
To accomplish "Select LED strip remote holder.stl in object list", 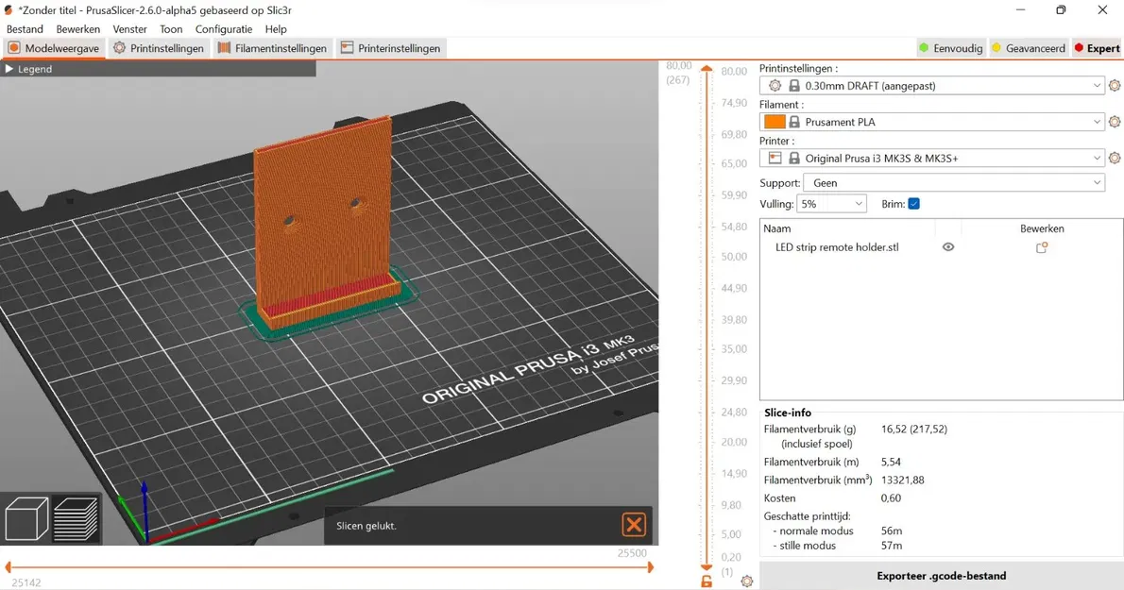I will tap(837, 247).
